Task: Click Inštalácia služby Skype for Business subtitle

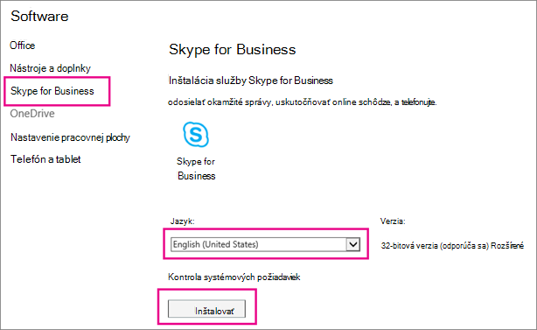Action: tap(251, 81)
